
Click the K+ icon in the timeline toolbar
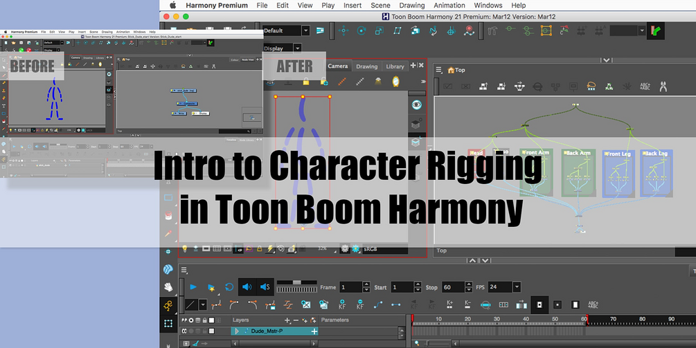(x=449, y=304)
